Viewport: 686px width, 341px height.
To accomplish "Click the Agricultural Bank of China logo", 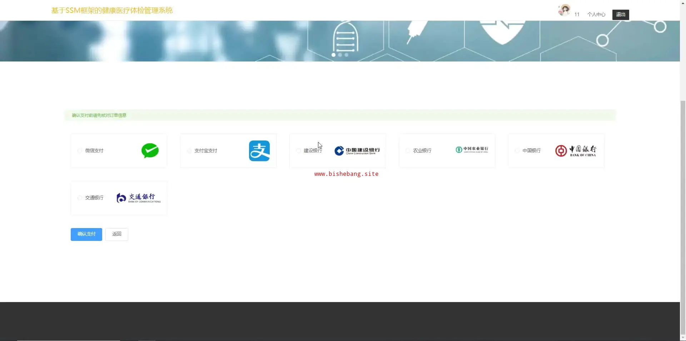I will (x=472, y=150).
